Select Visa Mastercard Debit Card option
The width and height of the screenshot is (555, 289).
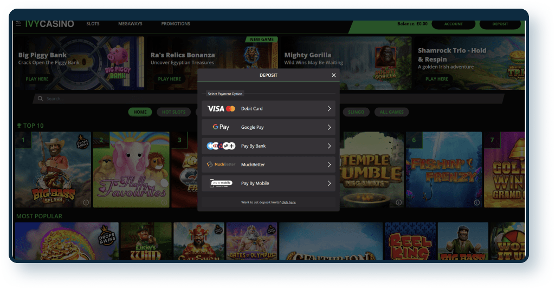[x=221, y=109]
